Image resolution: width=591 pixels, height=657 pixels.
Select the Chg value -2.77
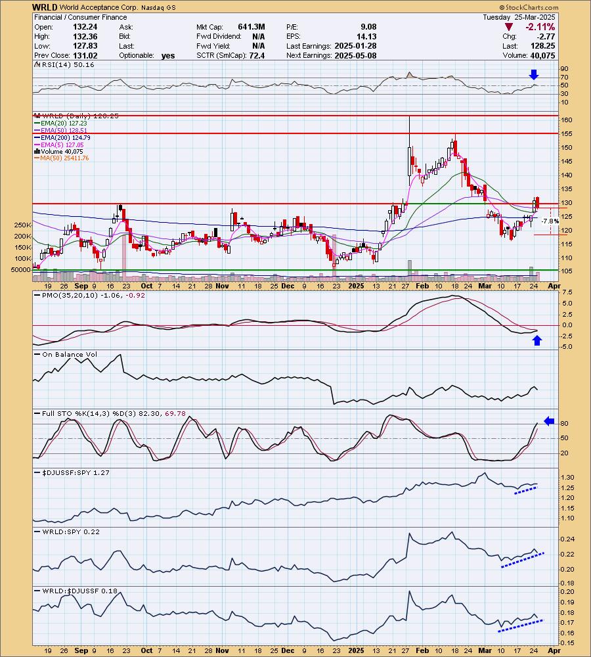tap(546, 36)
